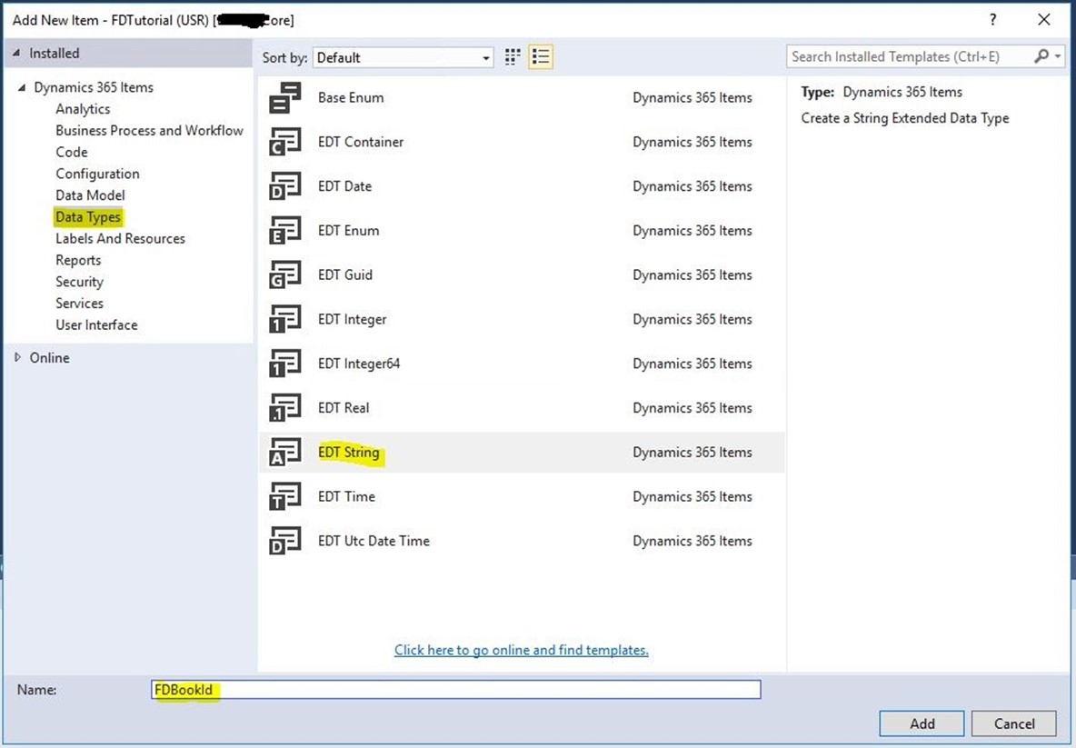Click the EDT Guid icon
This screenshot has height=748, width=1076.
(x=284, y=274)
